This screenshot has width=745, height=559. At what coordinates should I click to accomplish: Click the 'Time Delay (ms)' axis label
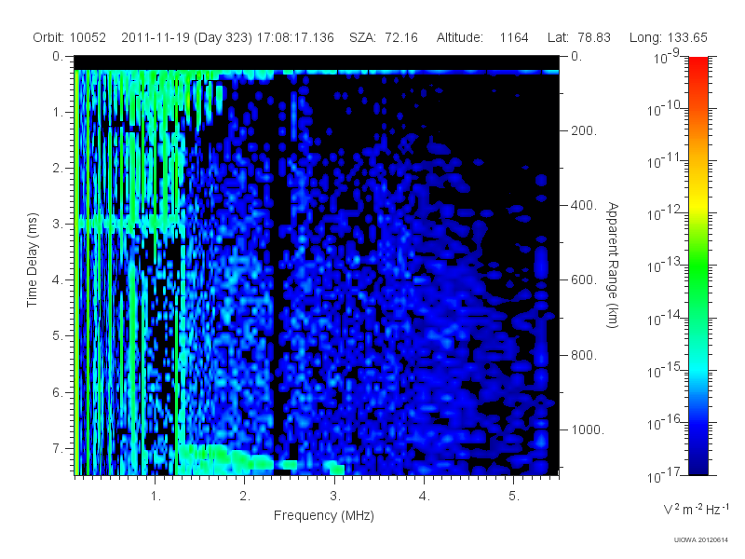32,260
